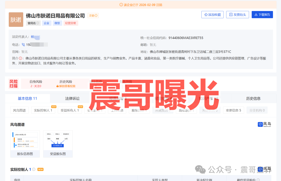The image size is (281, 181).
Task: Open the 历史信息 tab
Action: [254, 98]
